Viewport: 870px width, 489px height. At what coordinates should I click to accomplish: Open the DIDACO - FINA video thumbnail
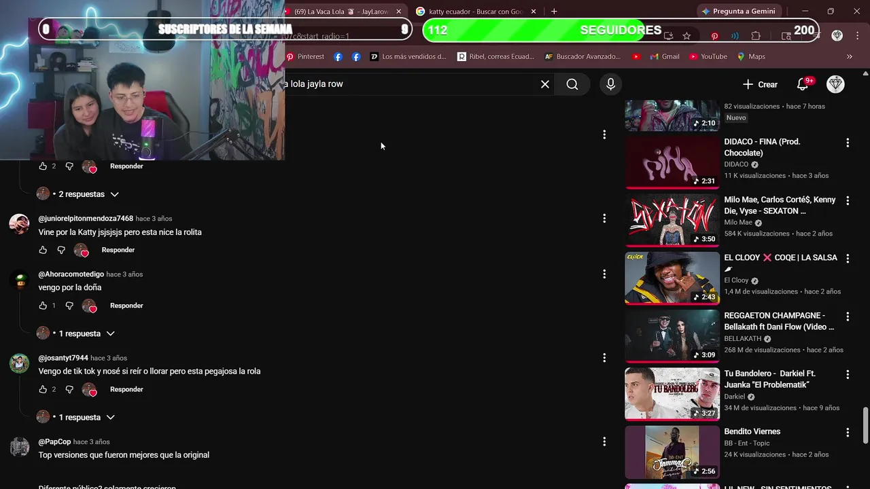pos(672,162)
